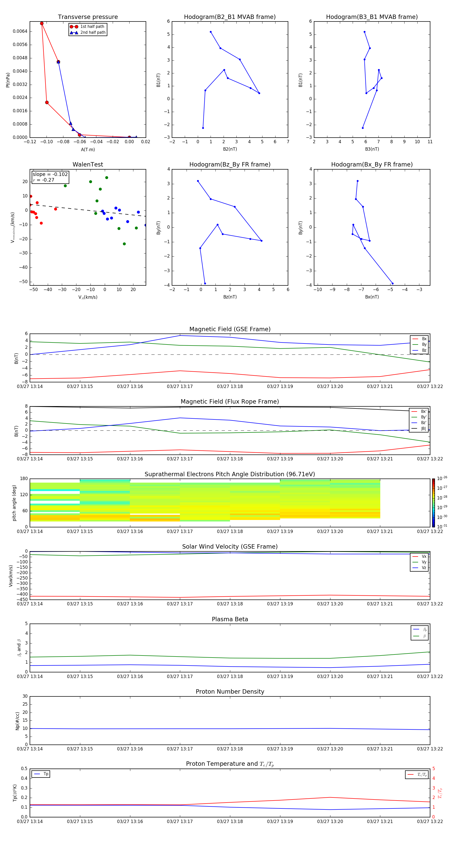Viewport: 460px width, 844px height.
Task: Click the 'Bx(nT)' x-axis label
Action: [372, 297]
